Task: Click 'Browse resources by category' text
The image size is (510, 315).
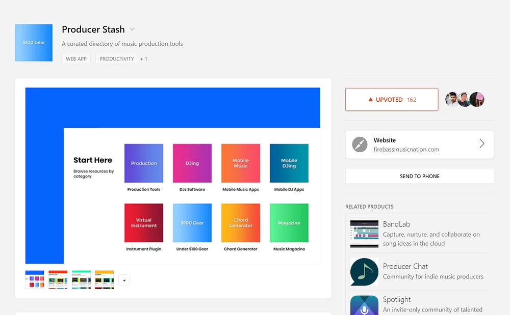Action: point(94,174)
